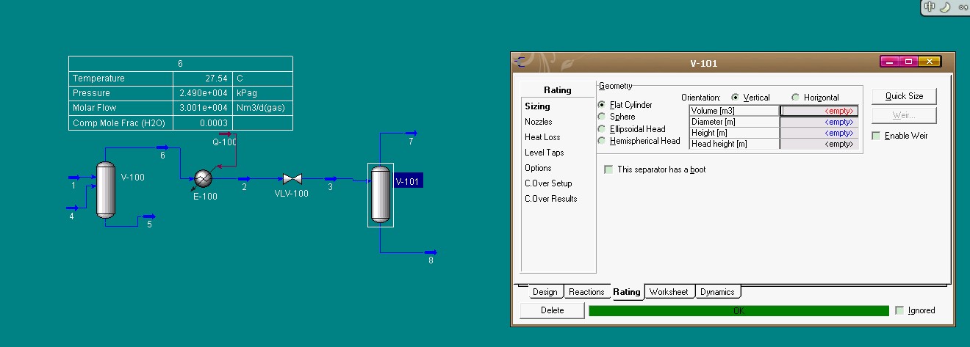Image resolution: width=970 pixels, height=347 pixels.
Task: Click the Delete button
Action: (553, 310)
